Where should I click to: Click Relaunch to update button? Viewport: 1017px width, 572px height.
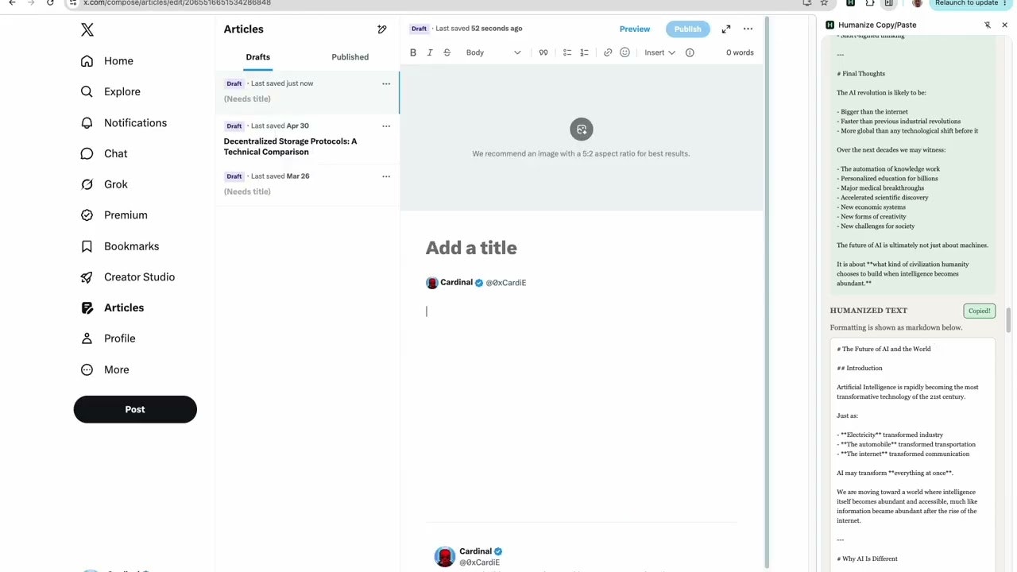pos(971,3)
